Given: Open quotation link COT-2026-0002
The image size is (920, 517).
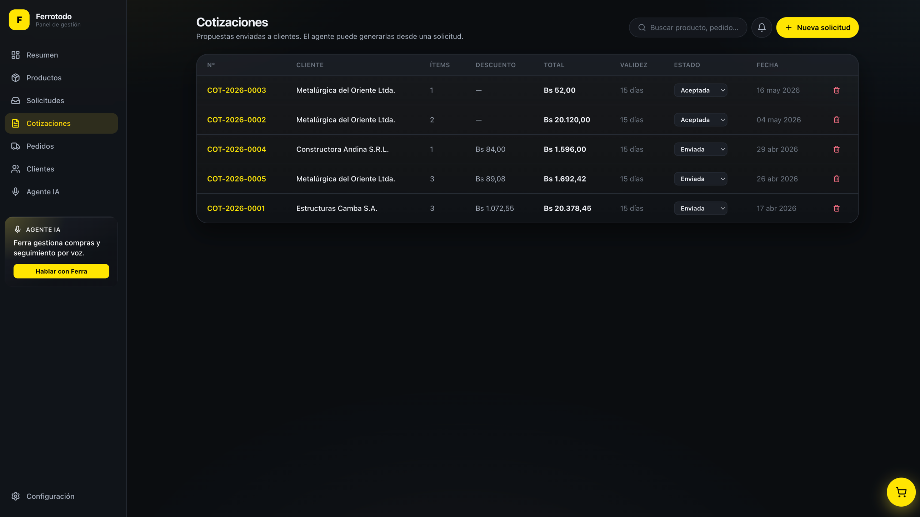Looking at the screenshot, I should [236, 120].
